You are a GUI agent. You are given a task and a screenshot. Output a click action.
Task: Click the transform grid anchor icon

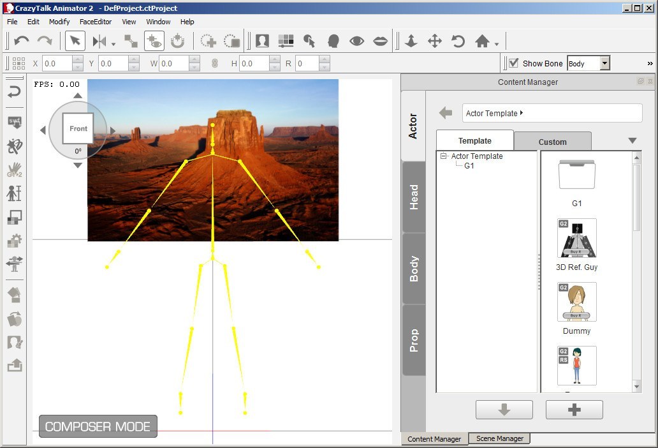18,63
